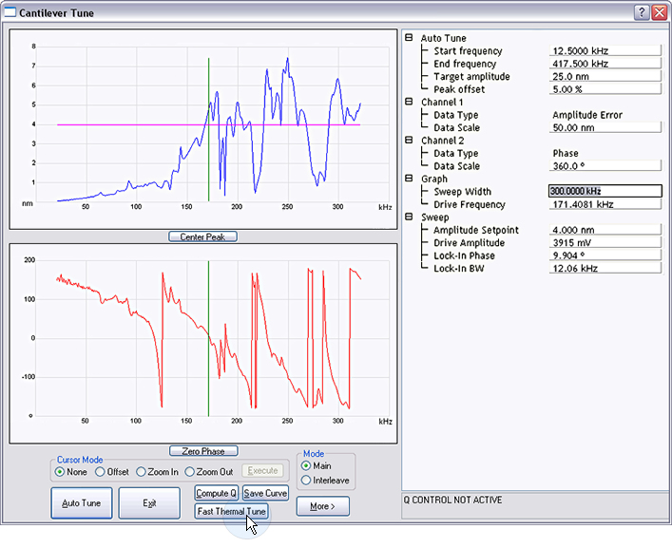Select the Peak offset label
This screenshot has height=548, width=672.
point(459,89)
